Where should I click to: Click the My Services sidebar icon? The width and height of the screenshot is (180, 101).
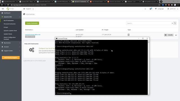(x=2, y=43)
